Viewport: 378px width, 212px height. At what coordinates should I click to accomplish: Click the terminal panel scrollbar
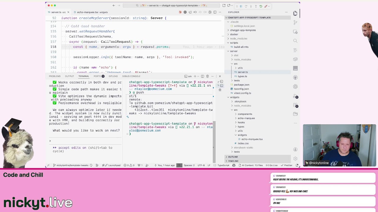[x=214, y=141]
